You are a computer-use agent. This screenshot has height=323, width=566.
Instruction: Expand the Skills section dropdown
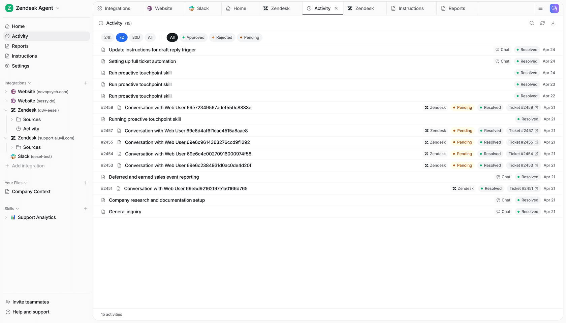[x=17, y=209]
